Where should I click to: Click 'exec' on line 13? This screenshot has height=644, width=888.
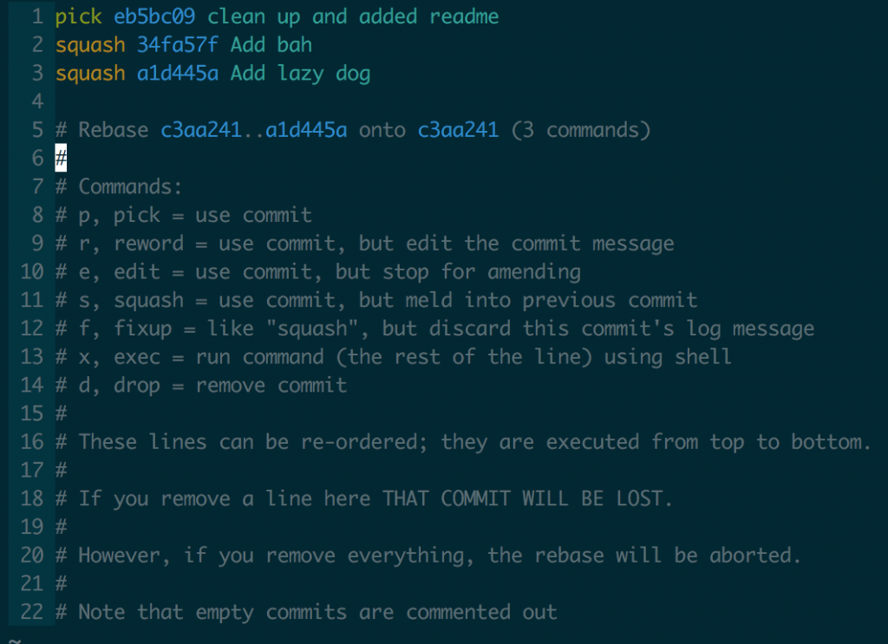coord(136,357)
